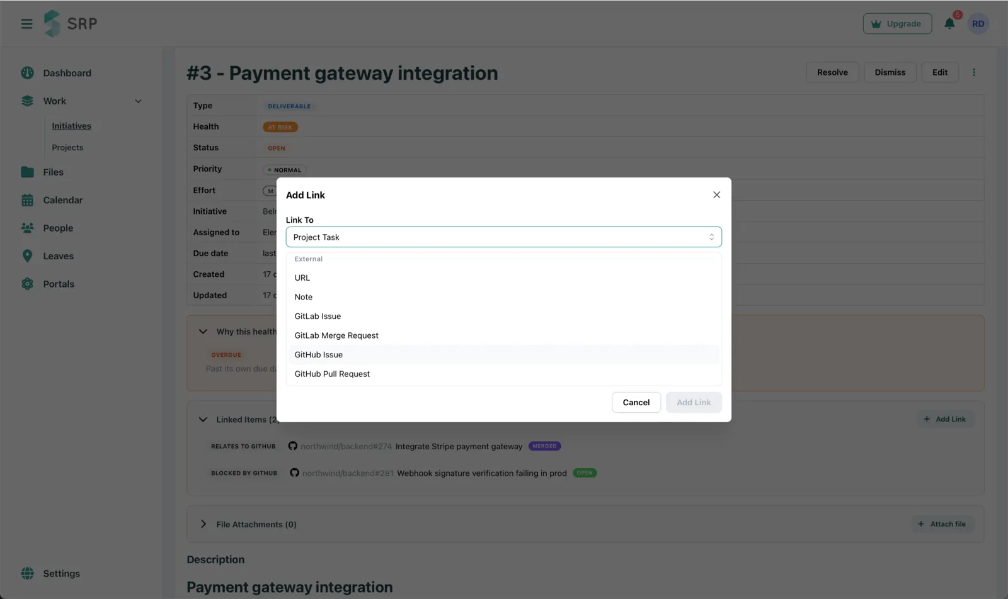Open the RD user avatar

[978, 24]
